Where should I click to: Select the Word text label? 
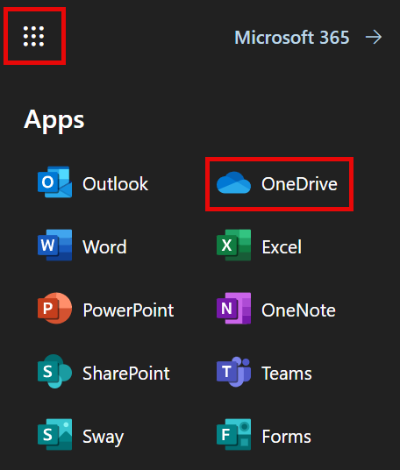pos(104,247)
